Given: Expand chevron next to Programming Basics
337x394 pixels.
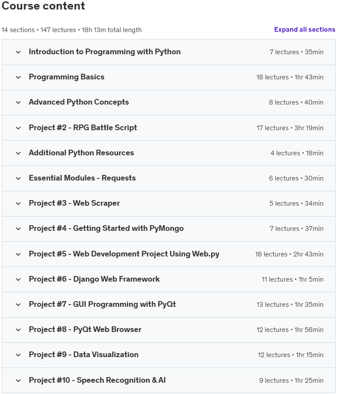Looking at the screenshot, I should (18, 77).
